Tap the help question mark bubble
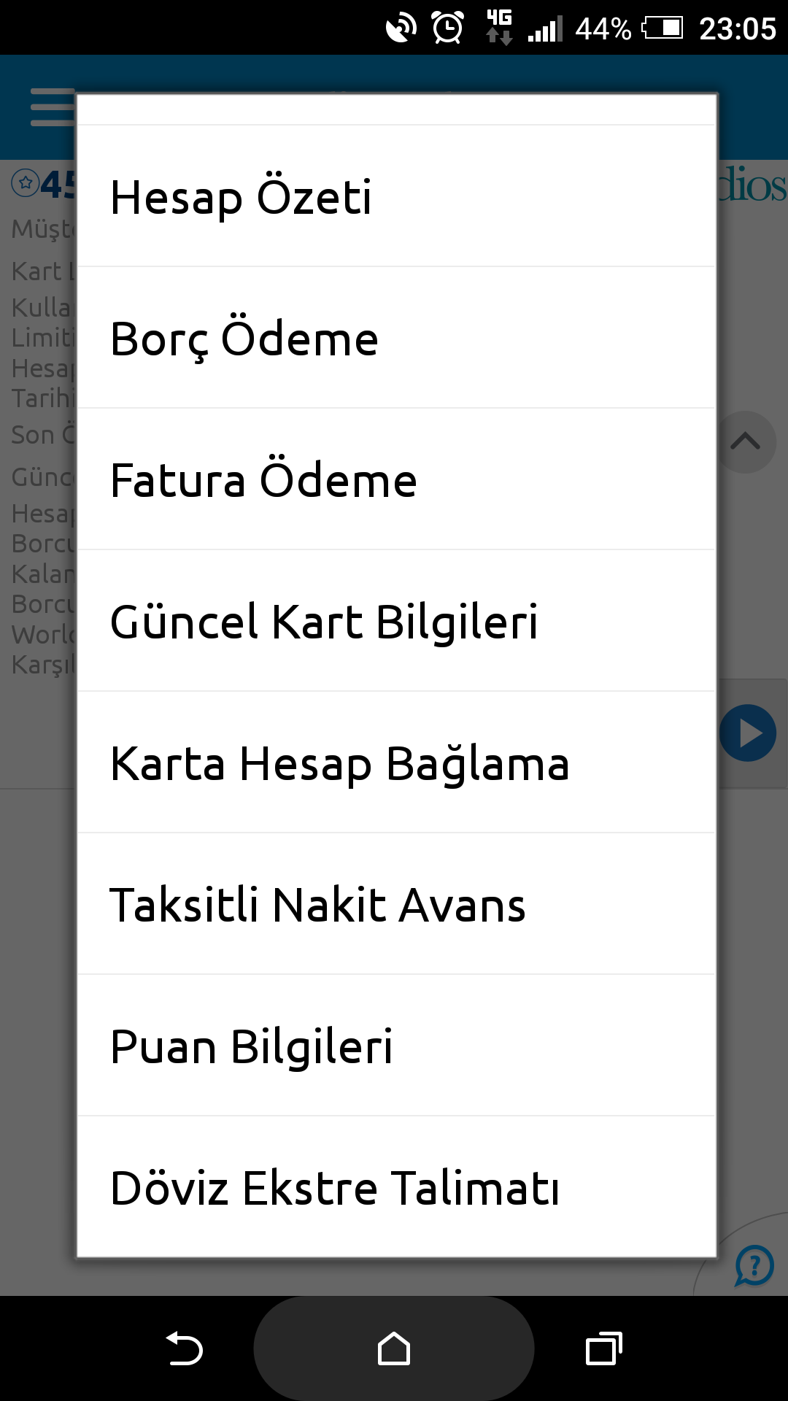Screen dimensions: 788x1401 [754, 1265]
